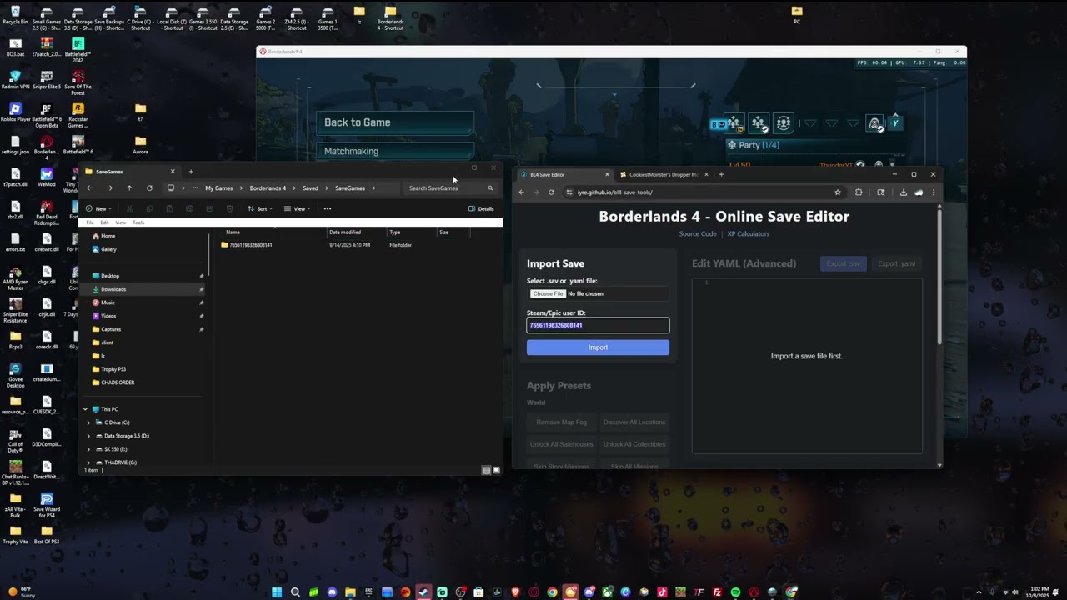
Task: Expand C Drive (C:) in navigation pane
Action: click(88, 422)
